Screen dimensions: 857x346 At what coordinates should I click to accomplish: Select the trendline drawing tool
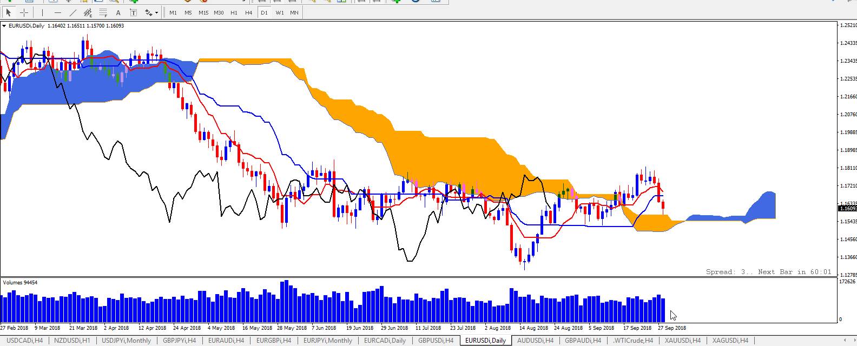click(72, 12)
